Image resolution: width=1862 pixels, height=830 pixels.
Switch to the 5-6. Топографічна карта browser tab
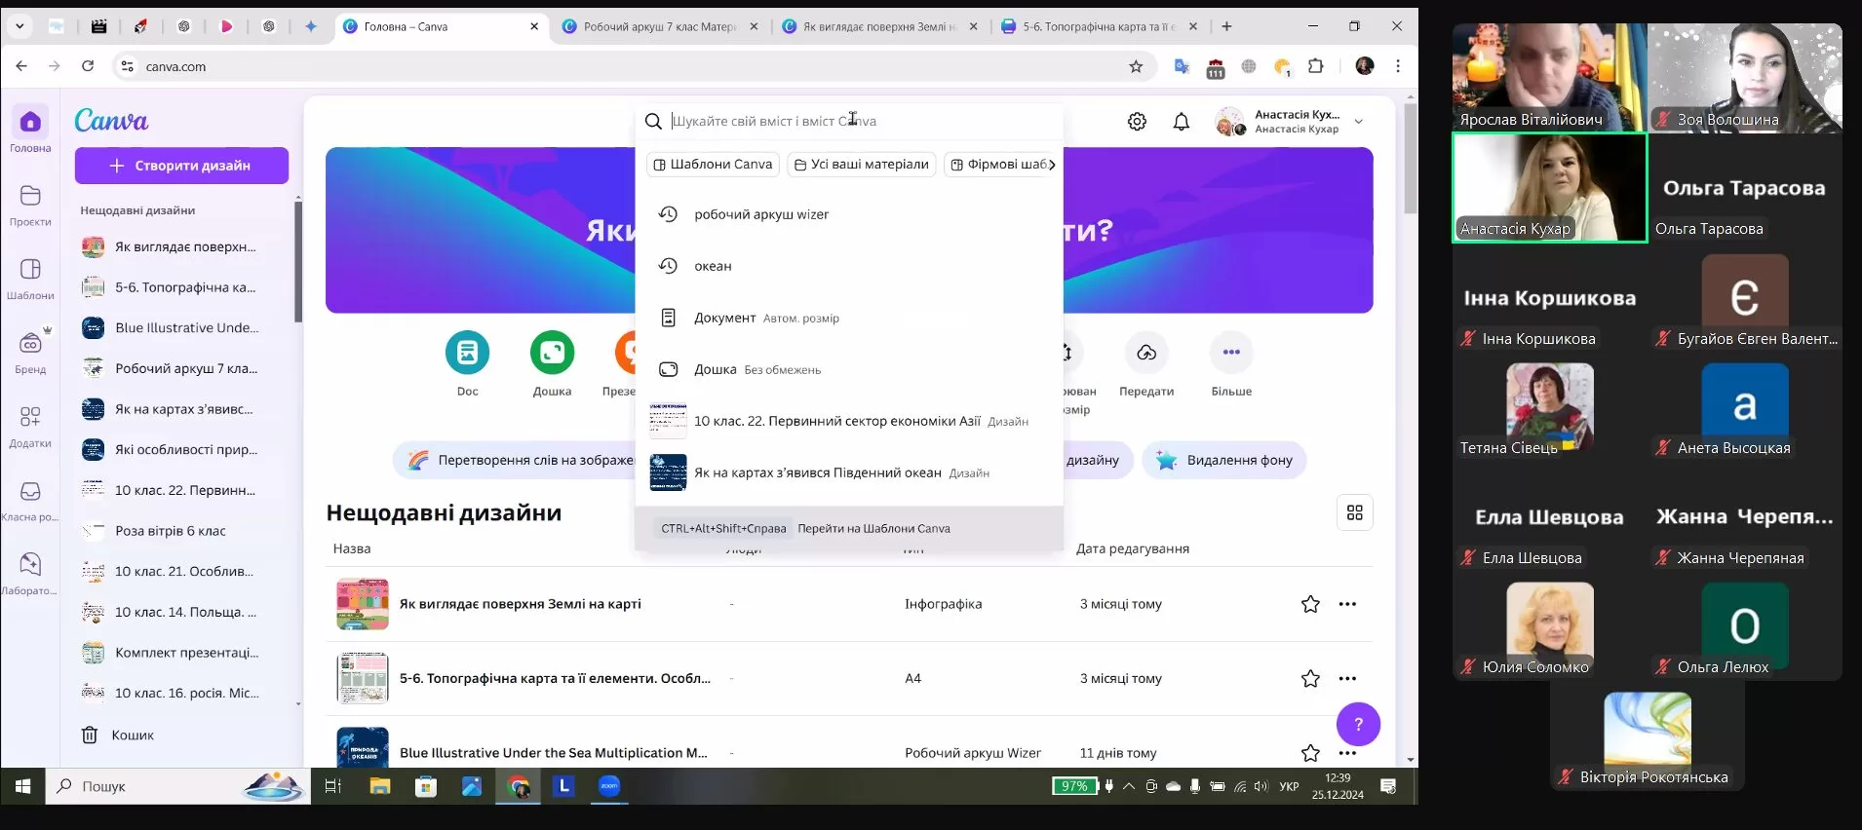(x=1100, y=26)
